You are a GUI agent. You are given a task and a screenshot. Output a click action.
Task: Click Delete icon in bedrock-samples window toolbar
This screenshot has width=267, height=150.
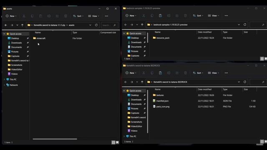click(185, 16)
